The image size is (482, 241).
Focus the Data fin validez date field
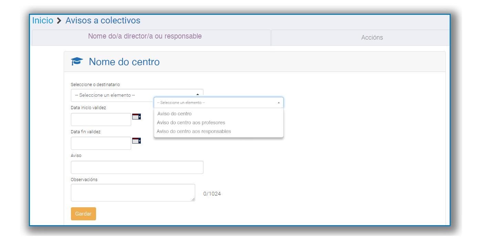pyautogui.click(x=101, y=143)
